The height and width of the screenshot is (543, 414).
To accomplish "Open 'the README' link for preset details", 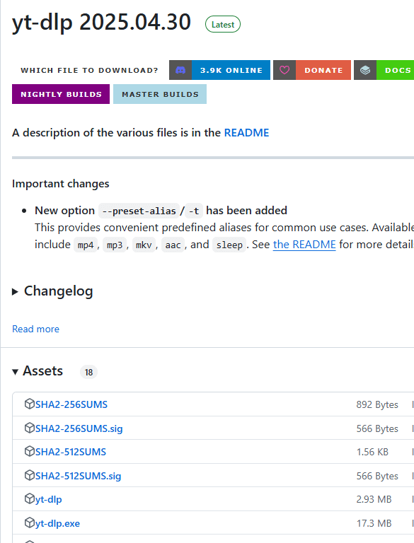I will click(x=304, y=245).
